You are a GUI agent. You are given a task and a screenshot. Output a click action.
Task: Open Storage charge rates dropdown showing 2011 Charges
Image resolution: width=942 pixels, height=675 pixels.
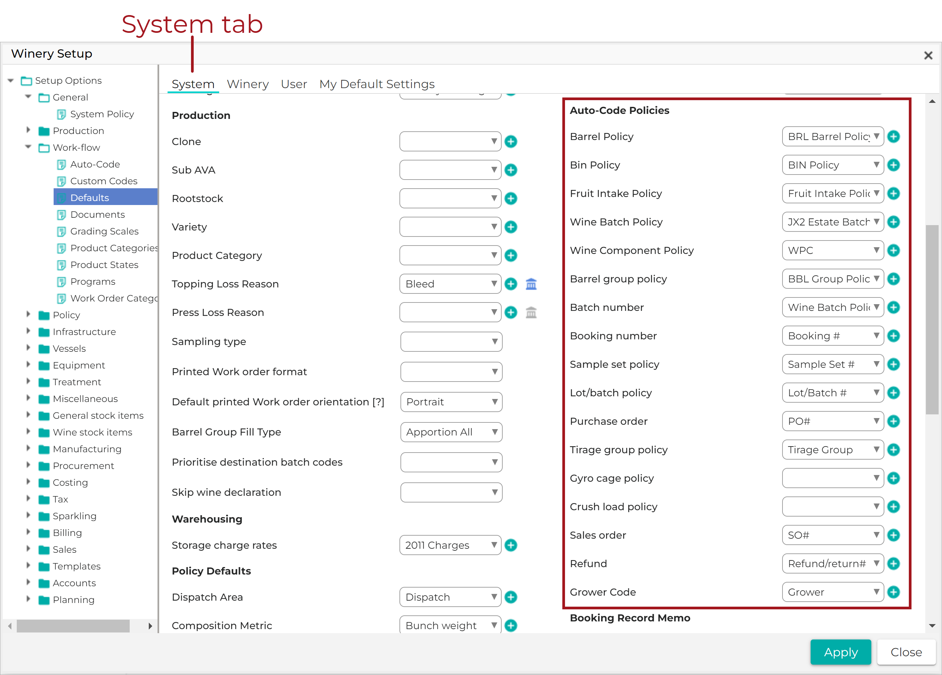(x=450, y=545)
